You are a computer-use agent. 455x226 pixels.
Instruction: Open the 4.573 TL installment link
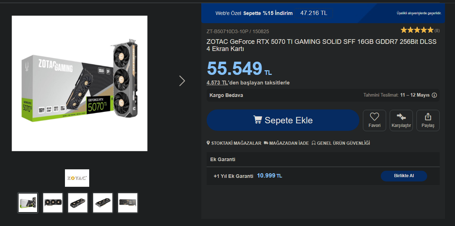coord(217,83)
